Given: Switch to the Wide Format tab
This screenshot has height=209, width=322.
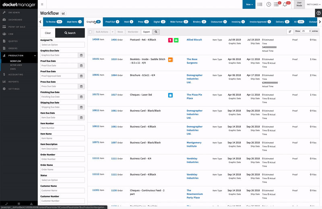Looking at the screenshot, I should click(x=179, y=22).
